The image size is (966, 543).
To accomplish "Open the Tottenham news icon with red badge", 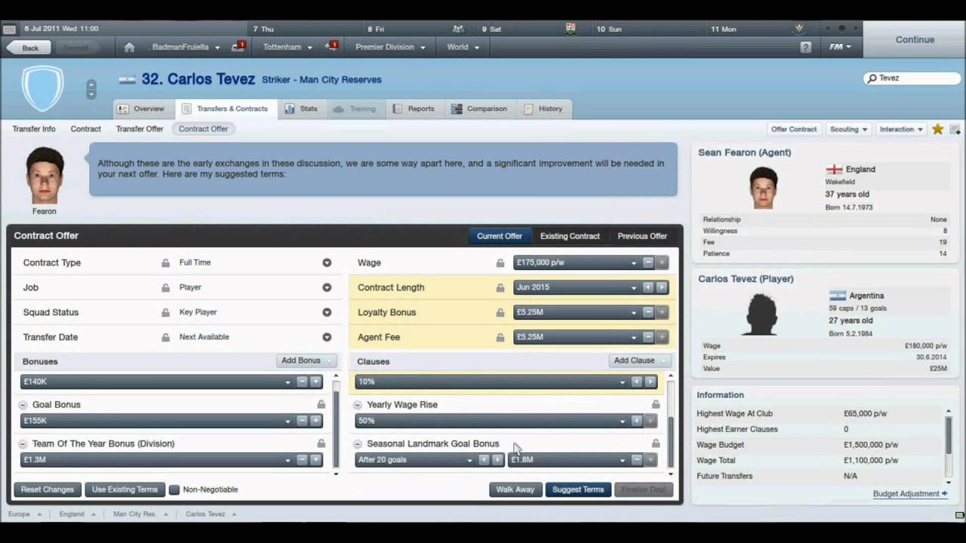I will [x=331, y=47].
